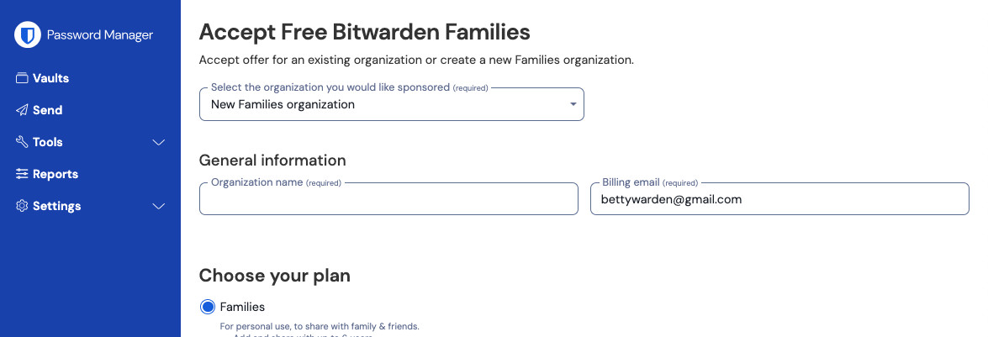Go to Send in the sidebar
Image resolution: width=988 pixels, height=337 pixels.
tap(47, 110)
